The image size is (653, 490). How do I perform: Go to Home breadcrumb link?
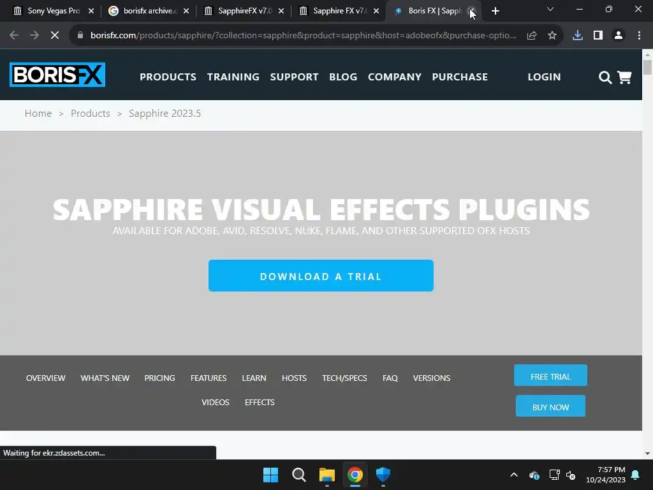point(38,114)
